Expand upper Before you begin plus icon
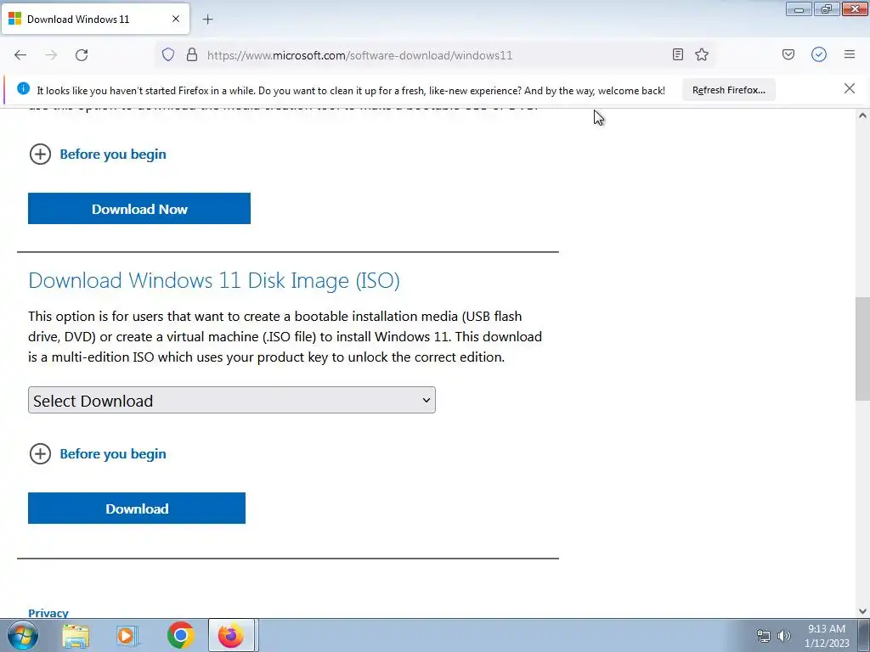870x652 pixels. (40, 155)
